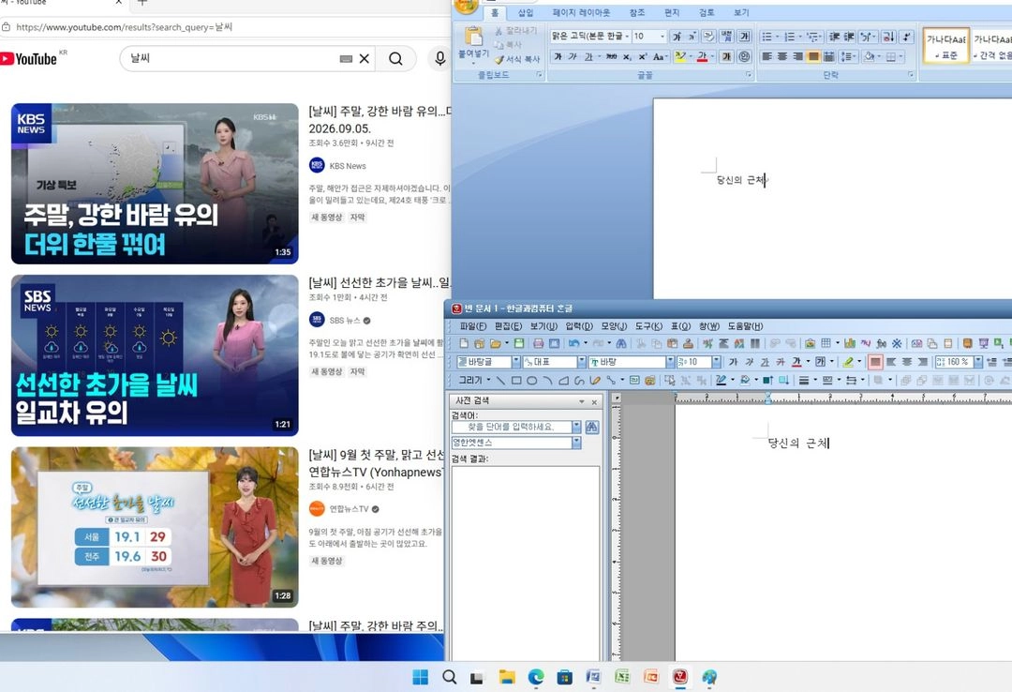This screenshot has height=692, width=1012.
Task: Open the SBS 선선한 초가을 날씨 thumbnail
Action: pos(155,355)
